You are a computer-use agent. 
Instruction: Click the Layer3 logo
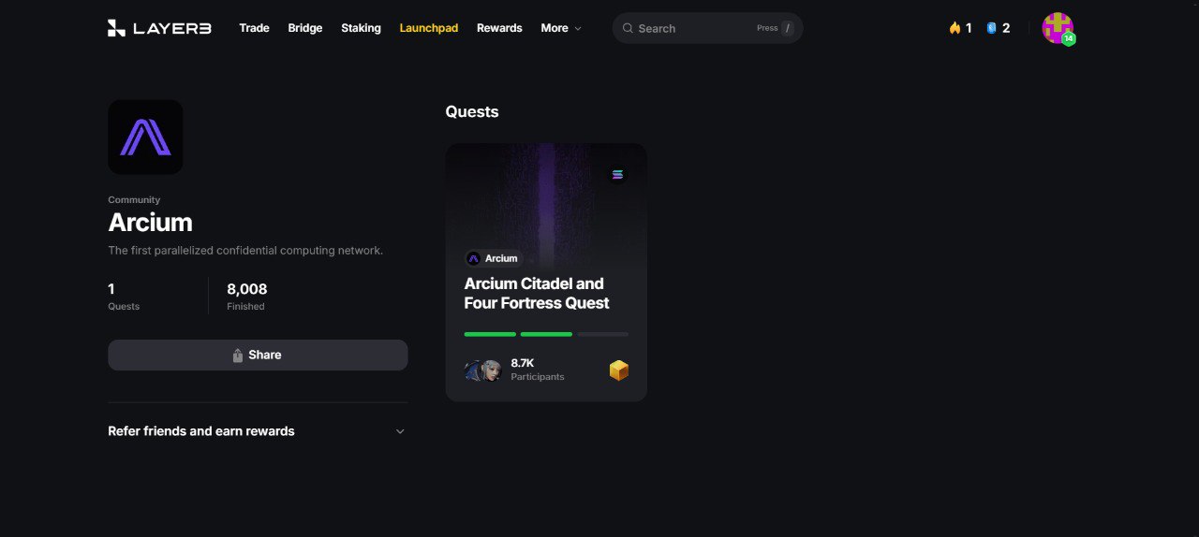pos(159,28)
